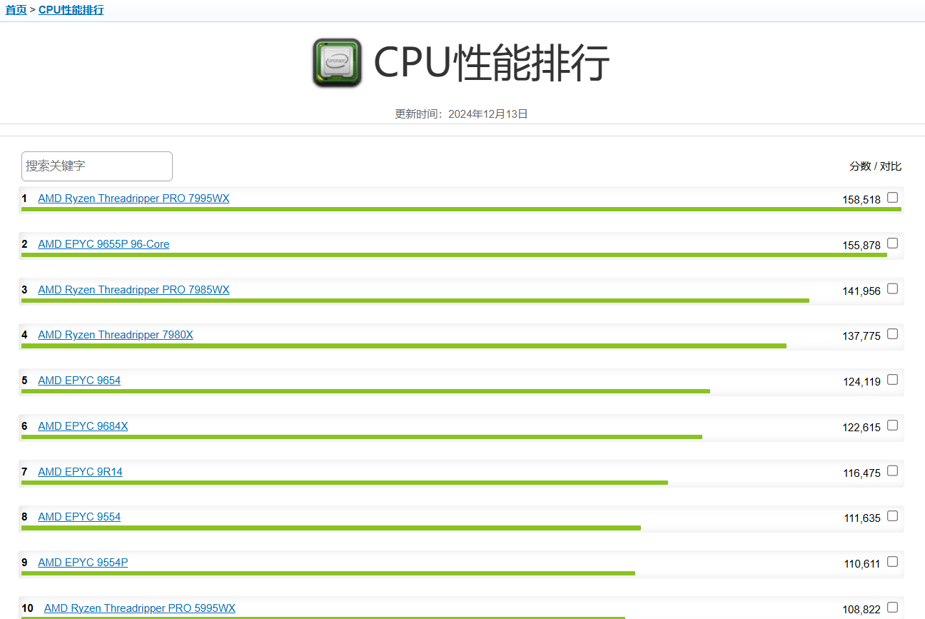
Task: Check compare box for EPYC 9684X
Action: pos(893,426)
